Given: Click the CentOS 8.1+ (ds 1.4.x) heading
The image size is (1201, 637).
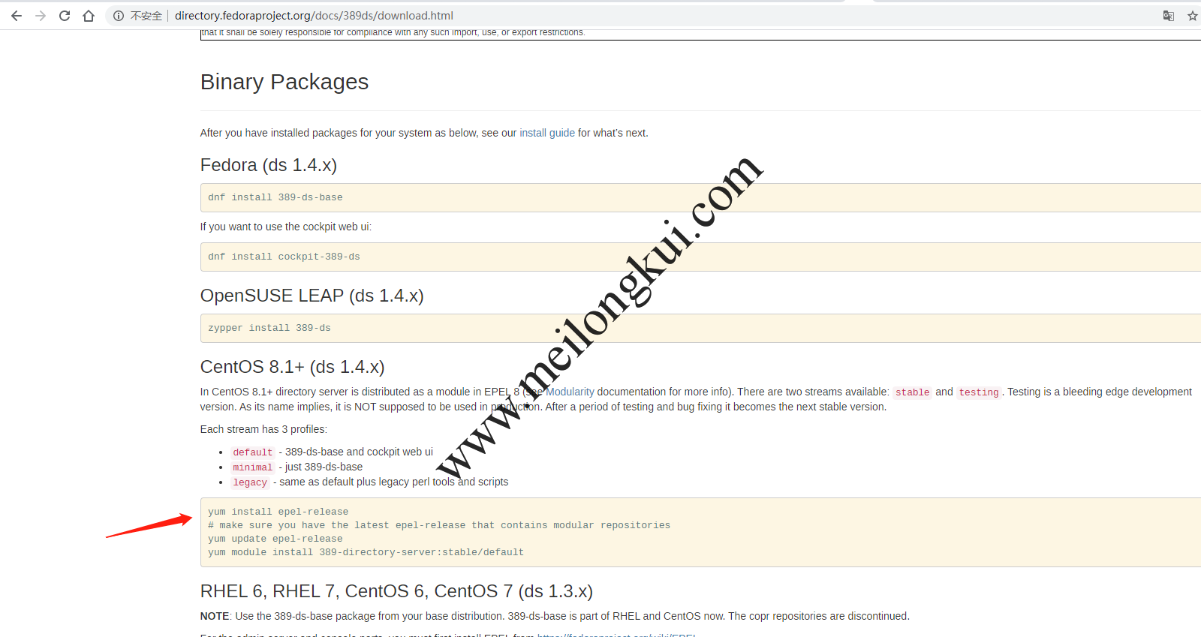Looking at the screenshot, I should click(293, 367).
